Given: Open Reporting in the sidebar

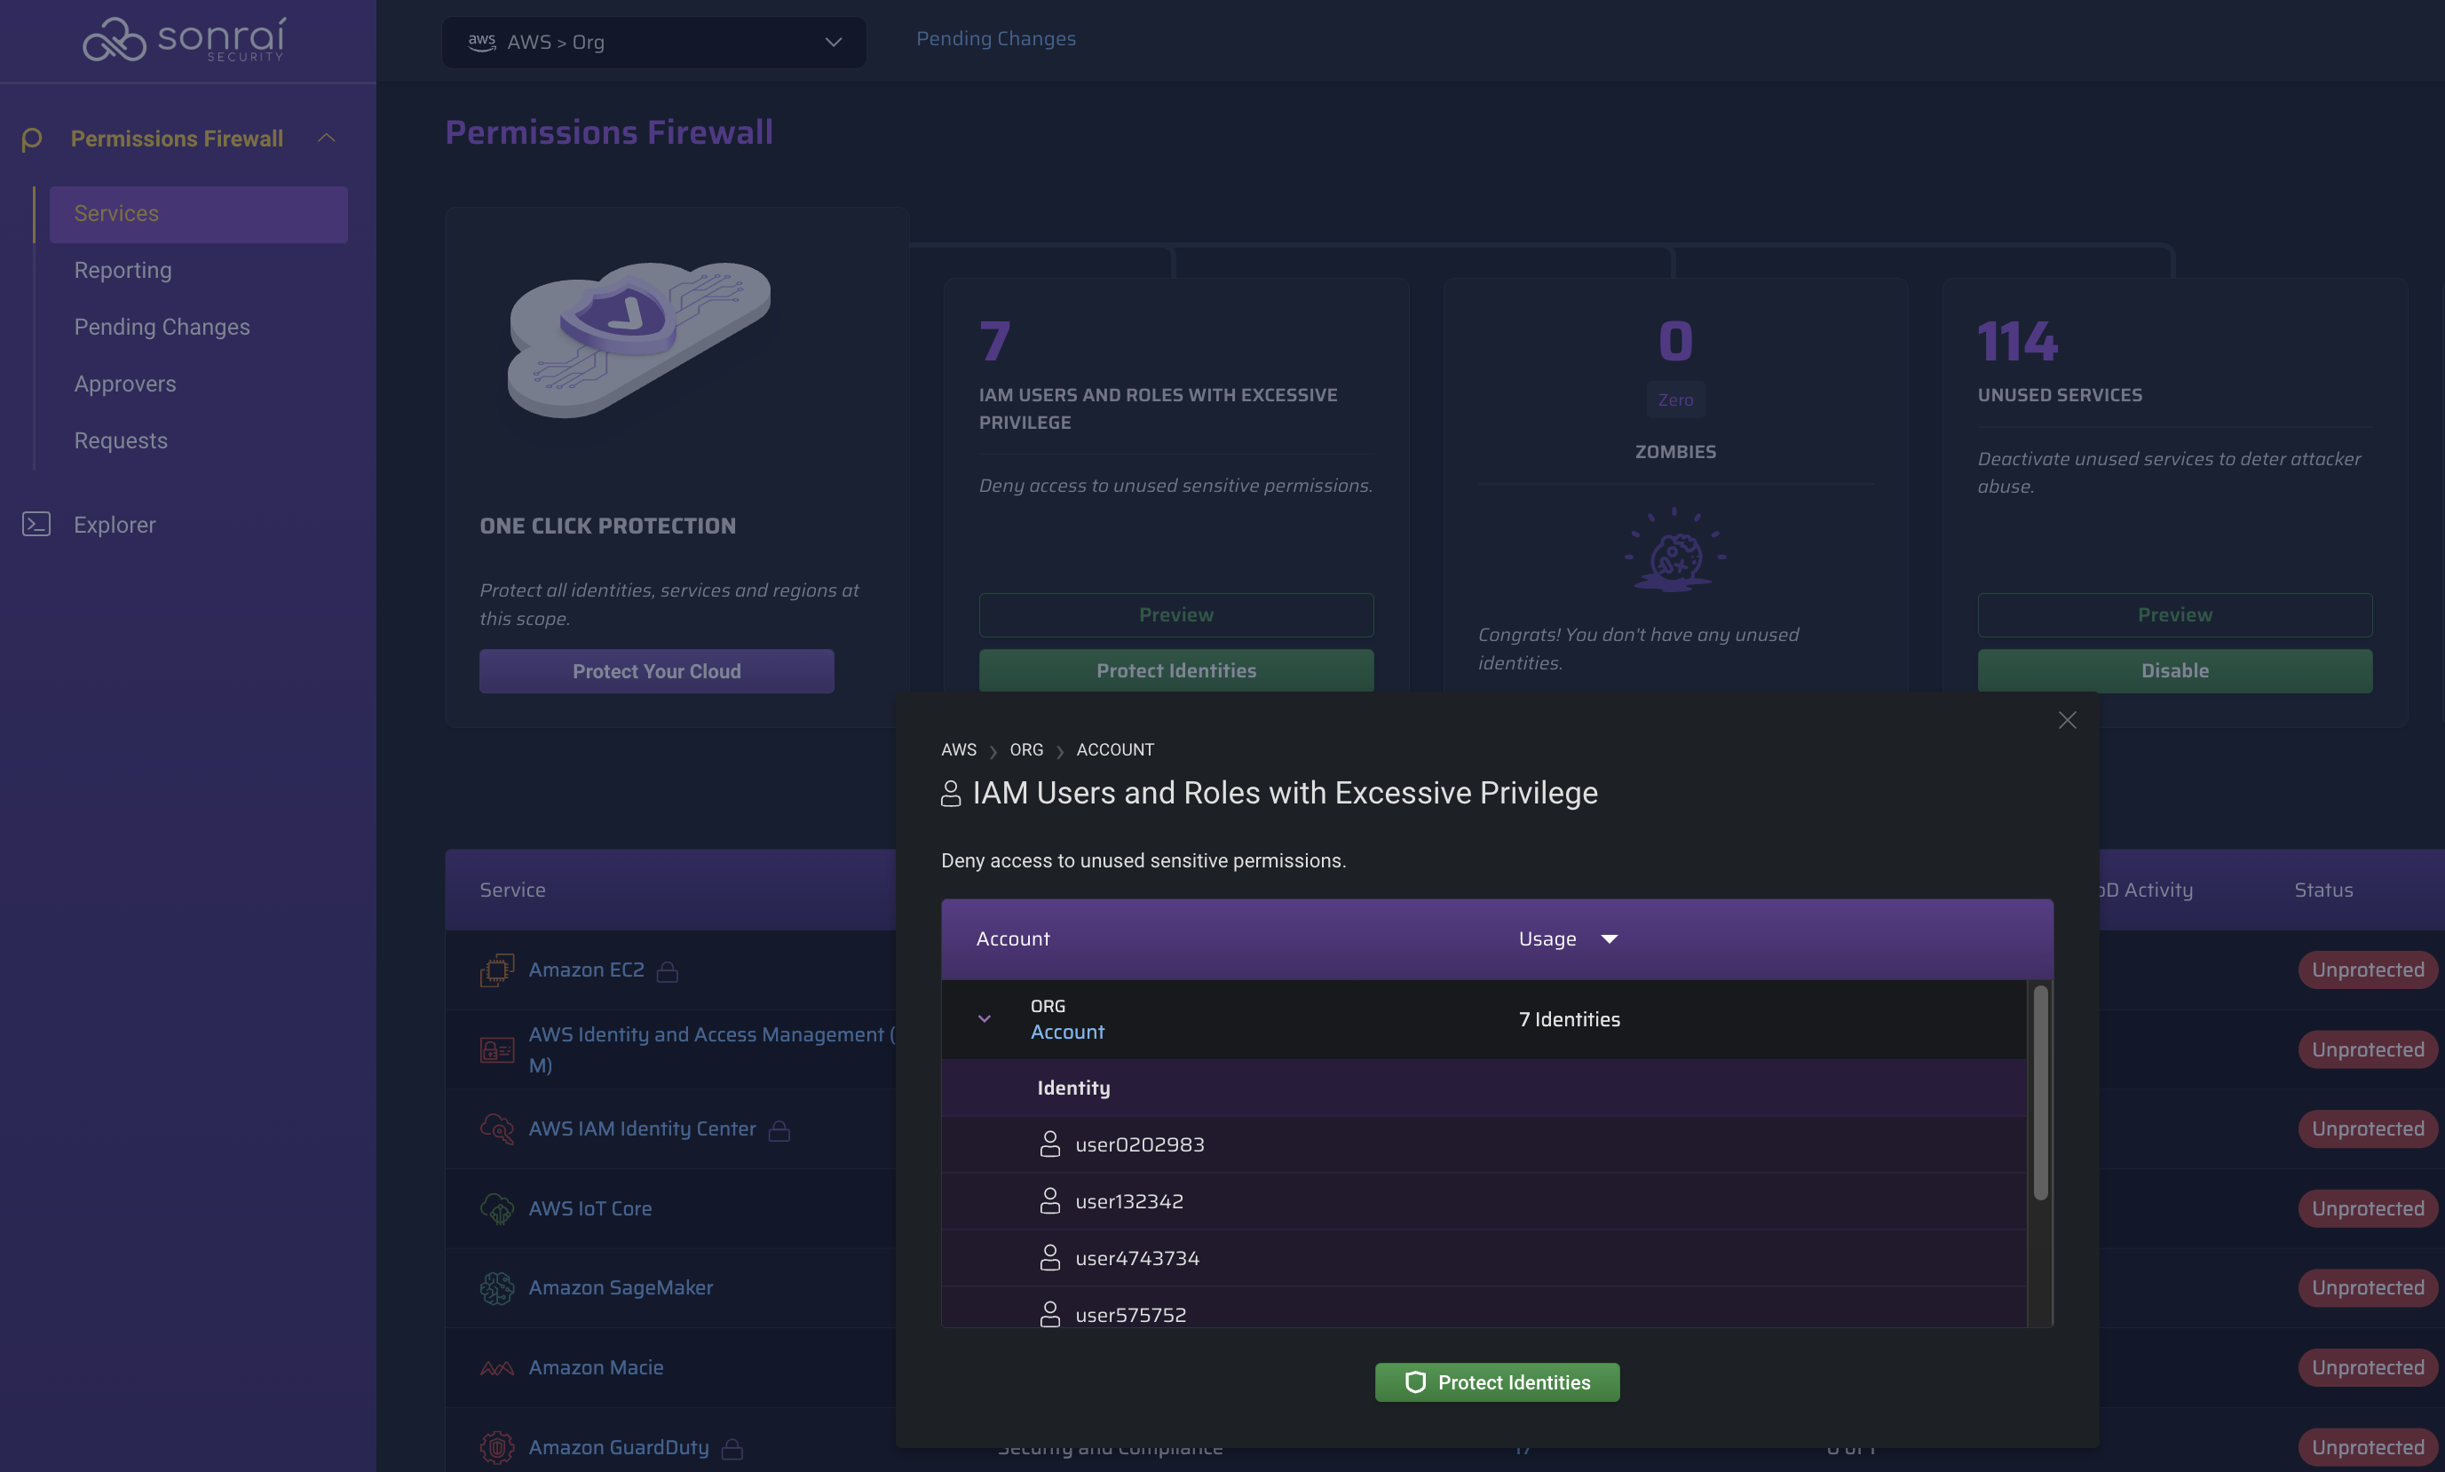Looking at the screenshot, I should (123, 270).
